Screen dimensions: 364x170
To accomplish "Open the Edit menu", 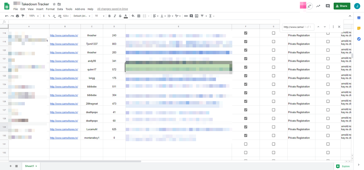I will [x=23, y=9].
